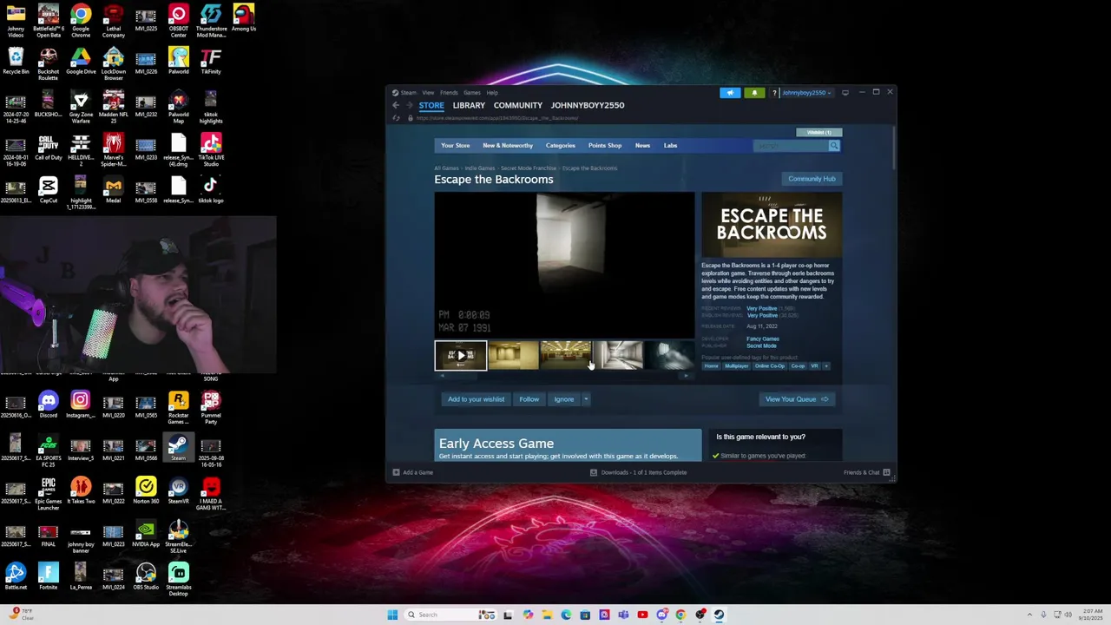The image size is (1111, 625).
Task: Open the Windows Start button
Action: pyautogui.click(x=392, y=615)
